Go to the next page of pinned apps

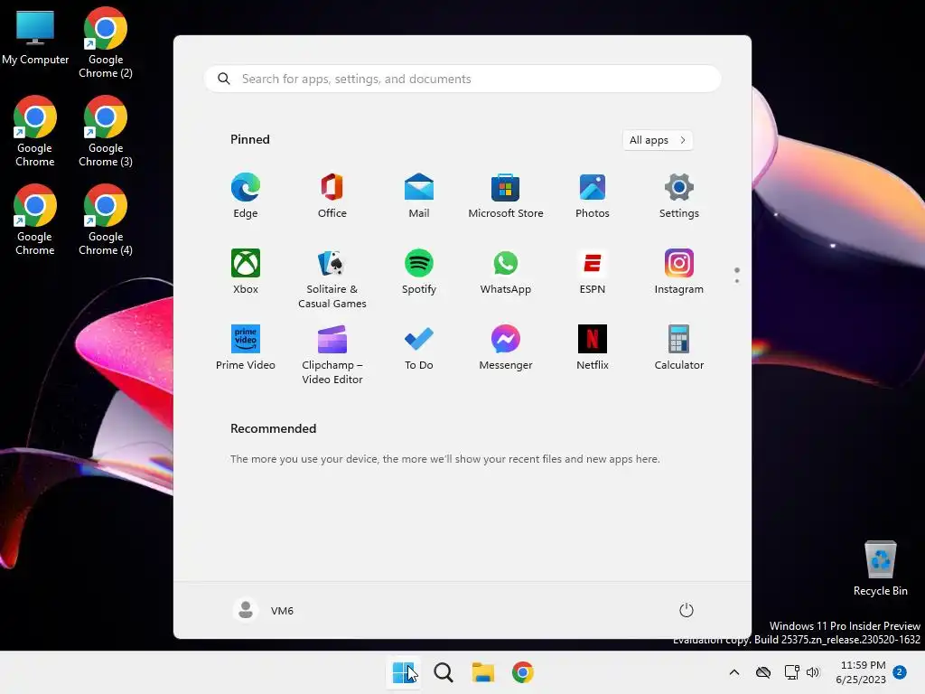(x=737, y=281)
